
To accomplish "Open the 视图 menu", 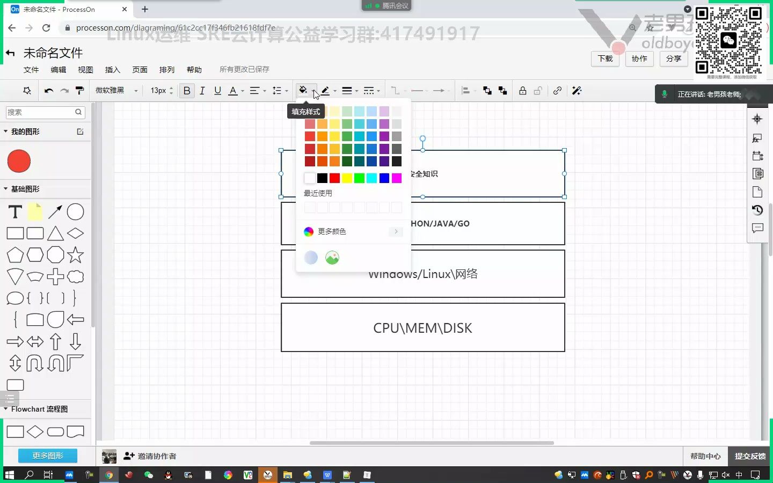I will point(85,70).
